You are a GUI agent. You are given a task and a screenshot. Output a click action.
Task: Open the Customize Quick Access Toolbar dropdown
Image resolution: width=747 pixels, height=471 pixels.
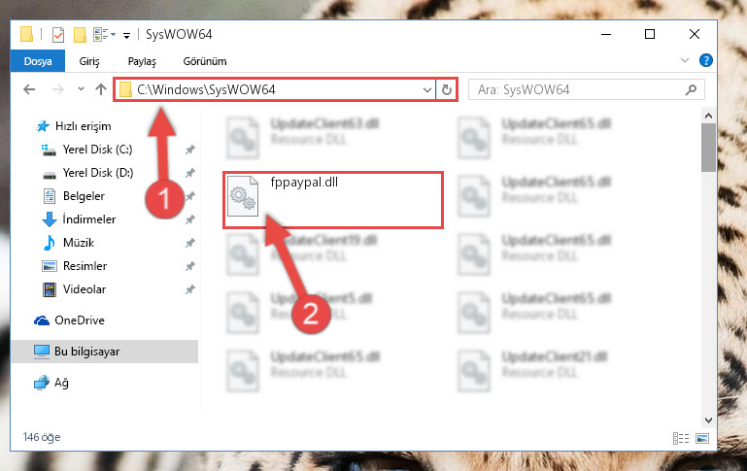[126, 35]
